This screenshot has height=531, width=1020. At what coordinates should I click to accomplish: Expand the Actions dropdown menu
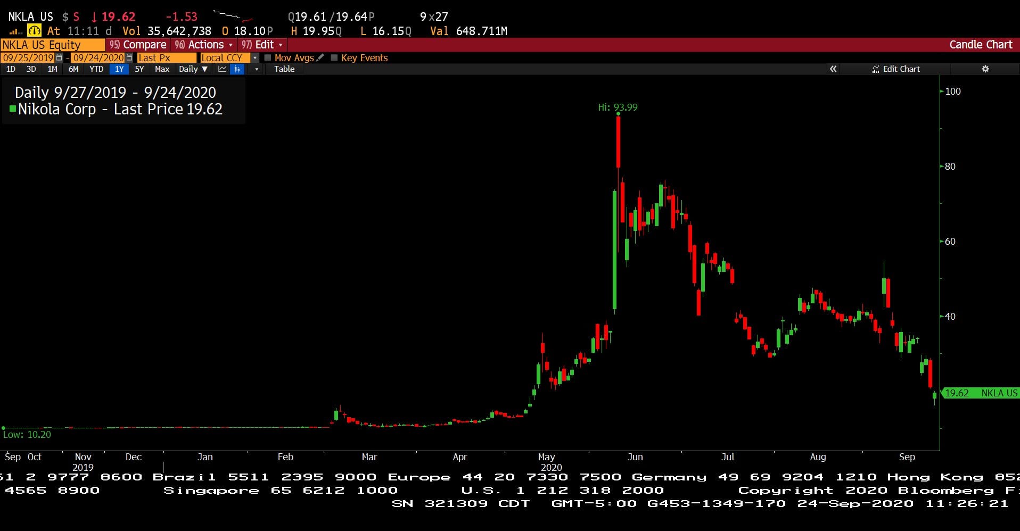click(x=204, y=45)
